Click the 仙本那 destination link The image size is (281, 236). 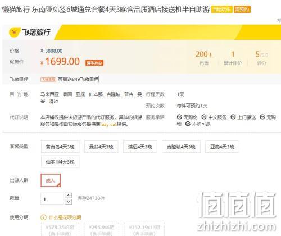(96, 94)
